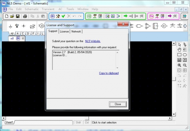Viewport: 190px width, 131px height.
Task: Close the nl1 document tab
Action: 23,39
